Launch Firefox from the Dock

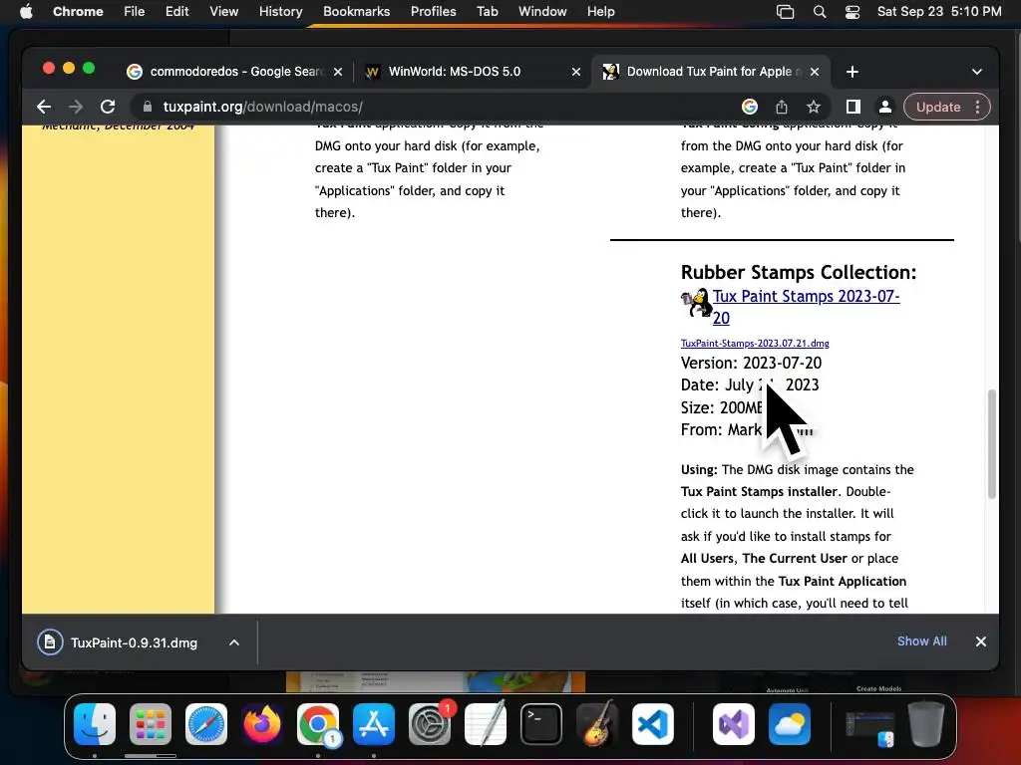click(262, 724)
